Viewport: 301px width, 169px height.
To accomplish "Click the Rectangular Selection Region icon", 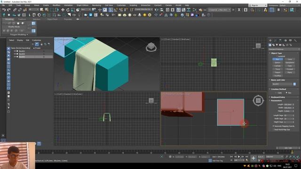I will pos(52,10).
